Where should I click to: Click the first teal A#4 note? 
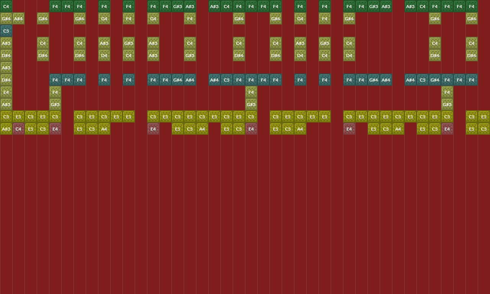190,80
